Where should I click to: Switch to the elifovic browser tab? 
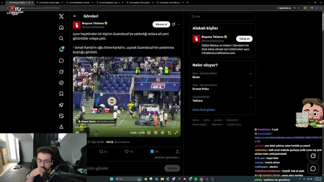140,3
